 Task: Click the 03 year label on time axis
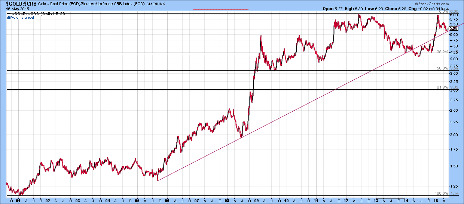(78, 201)
